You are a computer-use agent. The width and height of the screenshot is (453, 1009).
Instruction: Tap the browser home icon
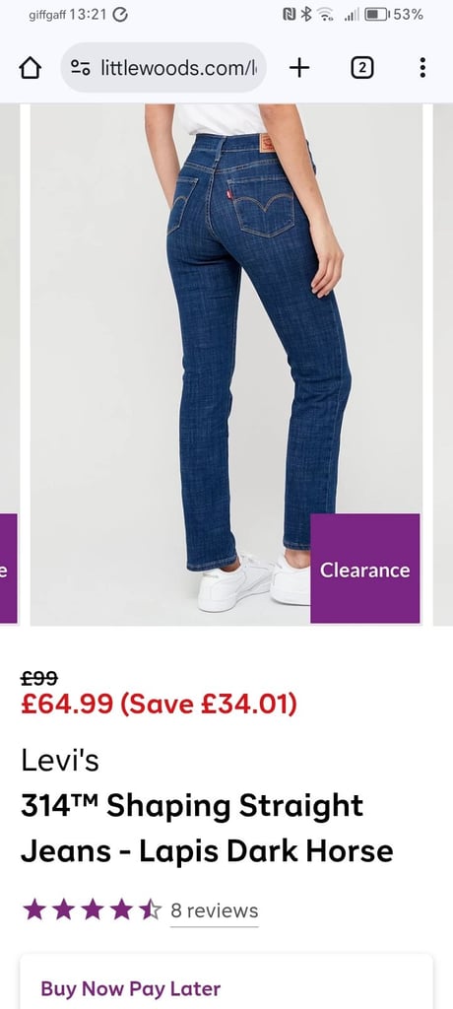point(31,68)
